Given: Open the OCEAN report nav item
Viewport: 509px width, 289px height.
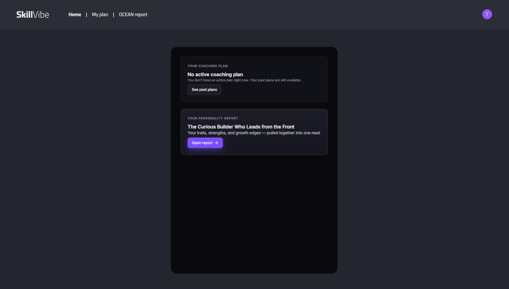Looking at the screenshot, I should (133, 15).
